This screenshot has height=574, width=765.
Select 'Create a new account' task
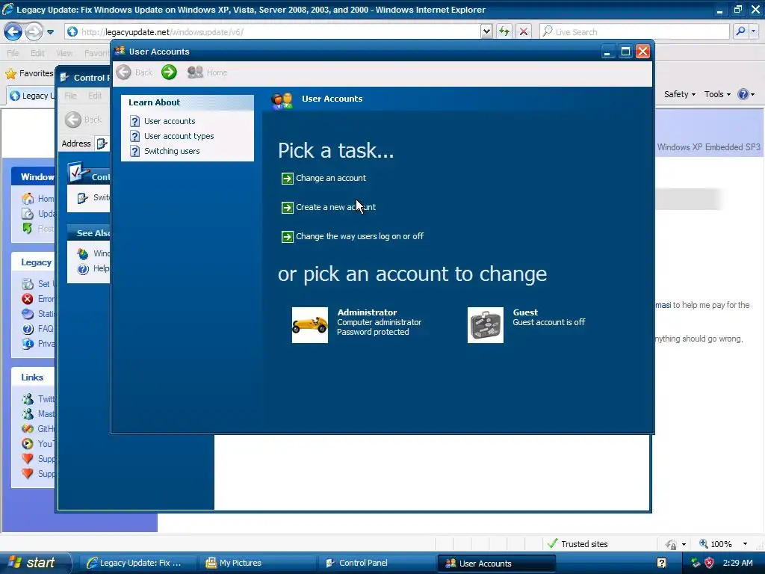click(x=335, y=208)
